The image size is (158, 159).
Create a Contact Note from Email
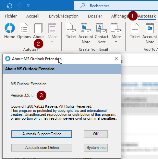click(102, 33)
